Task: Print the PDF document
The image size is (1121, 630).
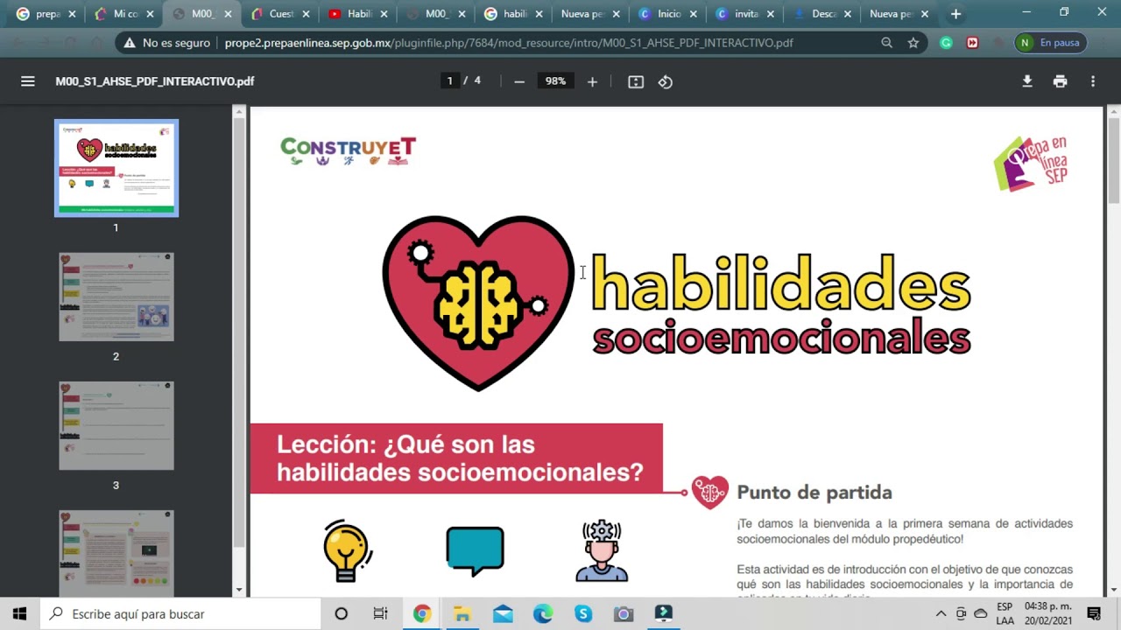Action: (x=1061, y=81)
